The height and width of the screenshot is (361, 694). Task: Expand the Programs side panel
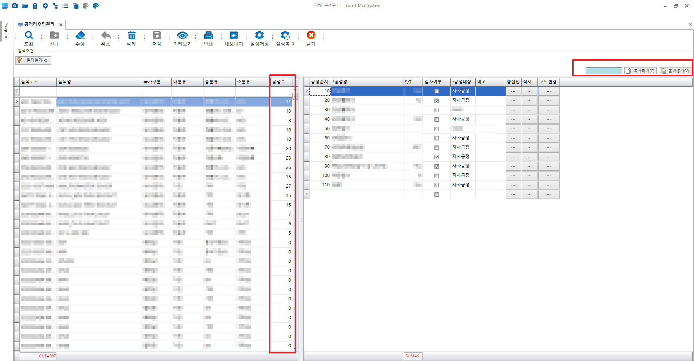(x=6, y=31)
